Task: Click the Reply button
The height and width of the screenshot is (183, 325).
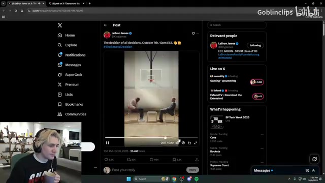Action: [x=192, y=170]
